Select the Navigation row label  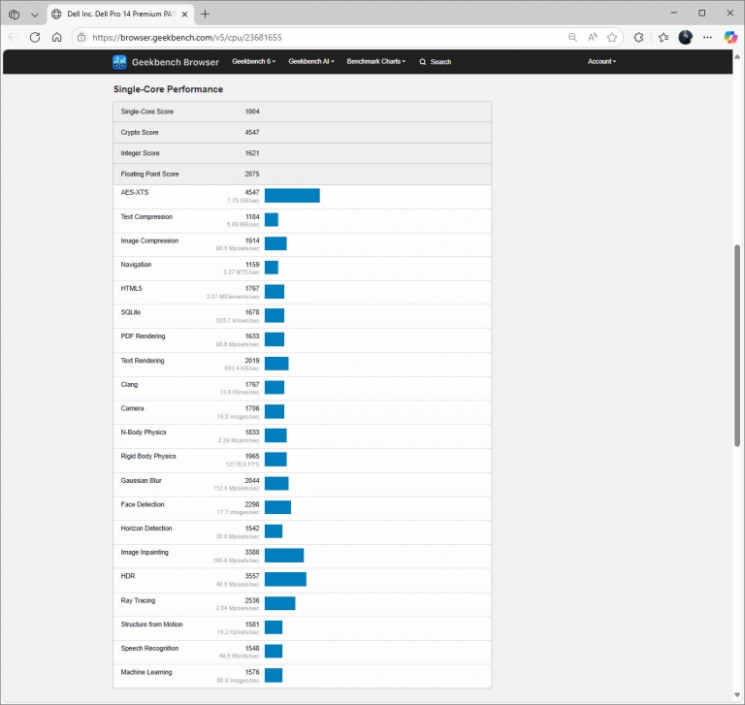click(x=136, y=265)
